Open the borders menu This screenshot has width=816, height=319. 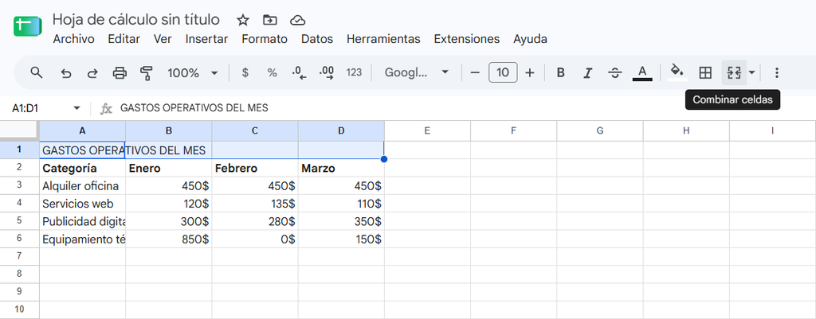705,72
